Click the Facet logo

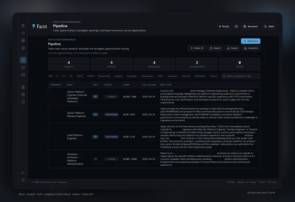click(39, 26)
